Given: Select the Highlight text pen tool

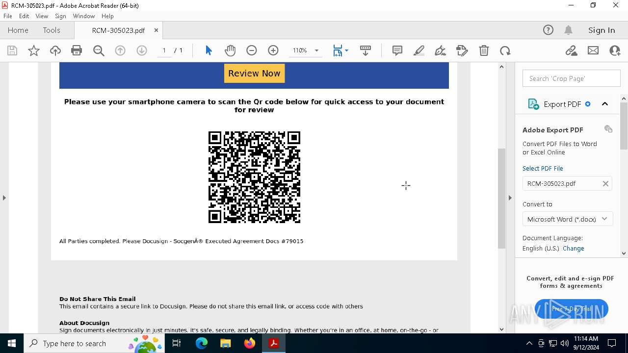Looking at the screenshot, I should point(419,50).
